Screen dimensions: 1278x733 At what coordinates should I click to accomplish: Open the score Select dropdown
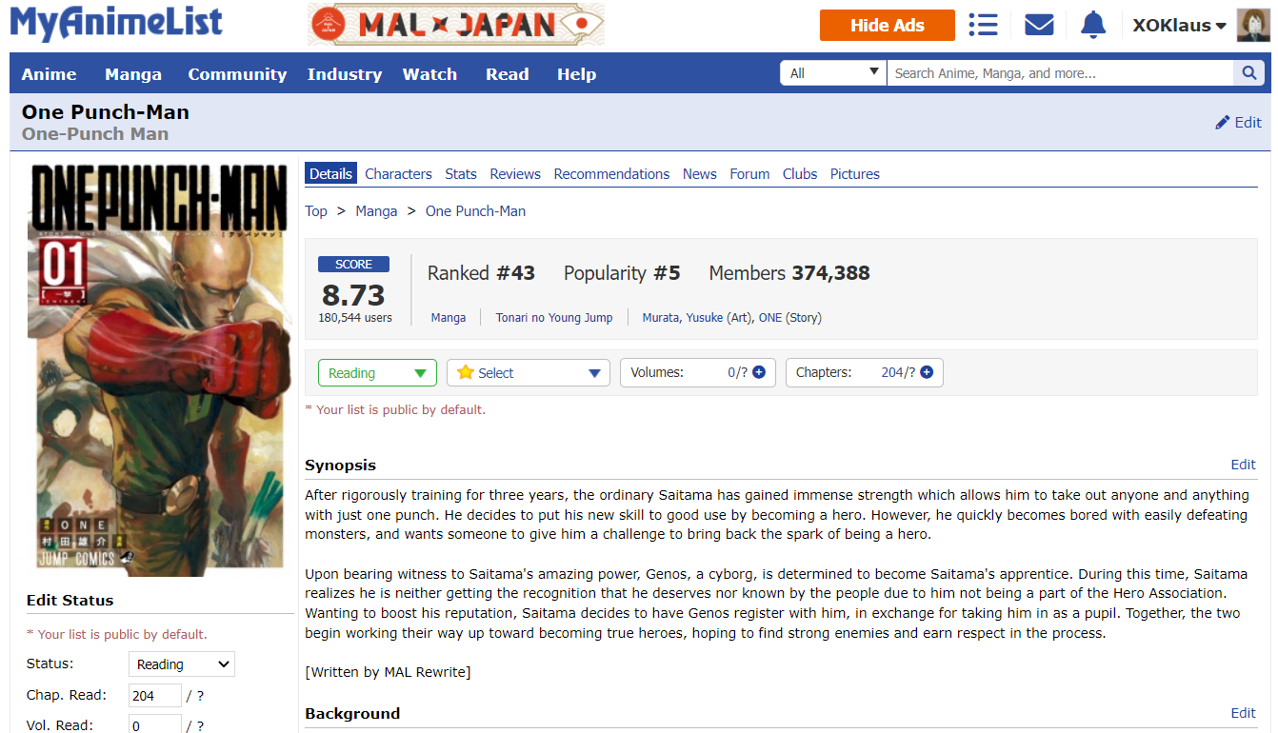[x=529, y=373]
